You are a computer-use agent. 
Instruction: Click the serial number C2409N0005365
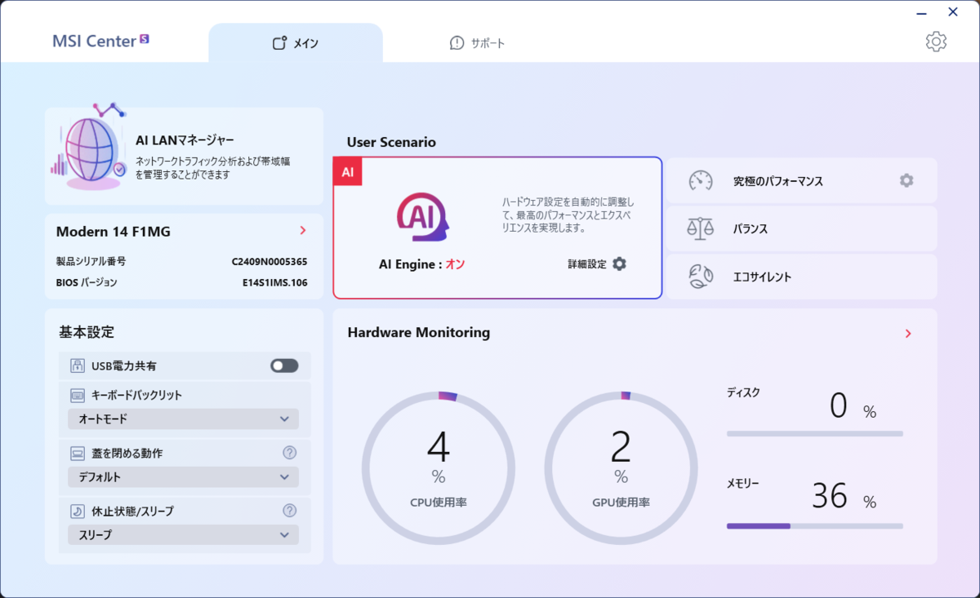click(x=269, y=262)
